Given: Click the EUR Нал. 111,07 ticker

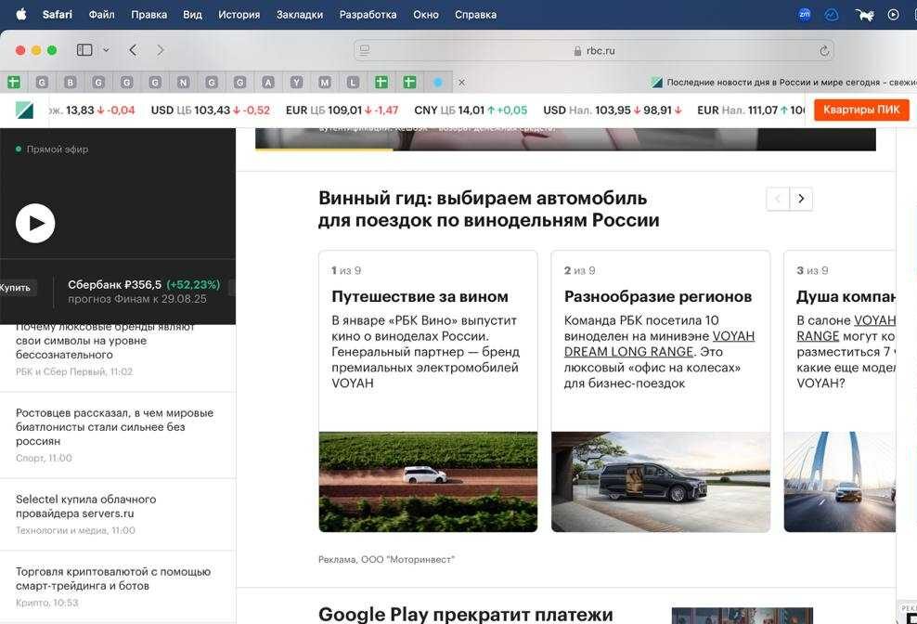Looking at the screenshot, I should click(751, 110).
